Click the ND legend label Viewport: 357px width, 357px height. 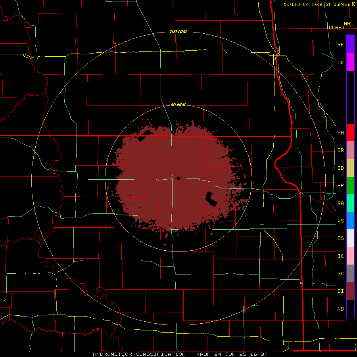340,309
